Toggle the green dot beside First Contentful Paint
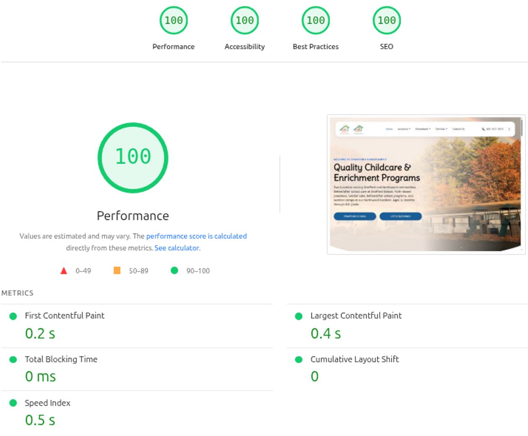Viewport: 528px width, 436px height. tap(13, 315)
